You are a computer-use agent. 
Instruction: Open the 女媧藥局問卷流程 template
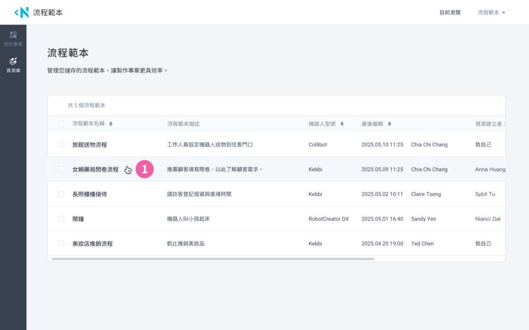[95, 169]
